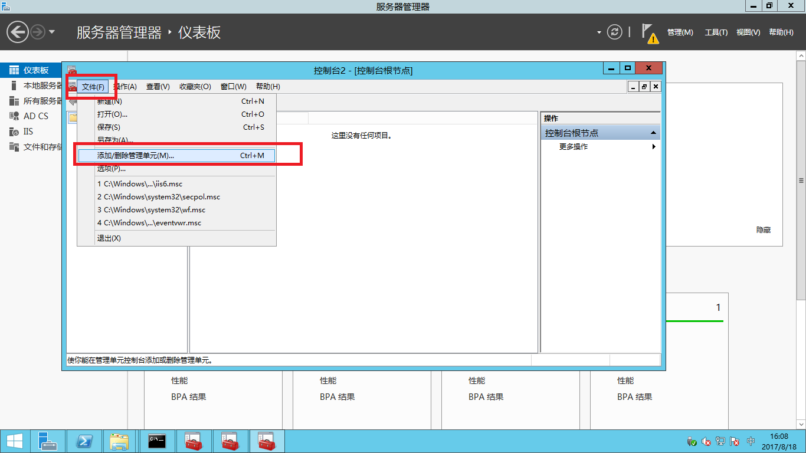Open the notifications flag with warning
Screen dimensions: 806x453
[x=650, y=33]
